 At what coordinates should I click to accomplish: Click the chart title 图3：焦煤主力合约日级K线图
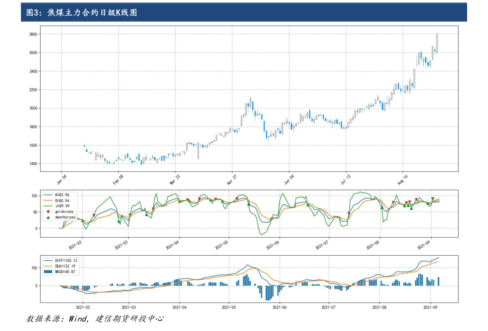click(x=82, y=12)
